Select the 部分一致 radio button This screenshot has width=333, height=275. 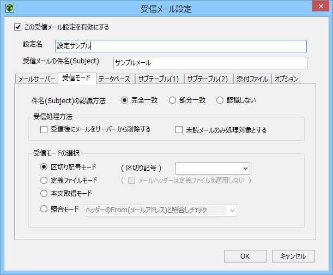pyautogui.click(x=172, y=100)
